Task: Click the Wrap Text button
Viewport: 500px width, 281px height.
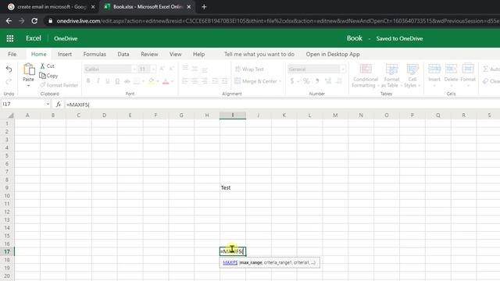Action: coord(249,69)
